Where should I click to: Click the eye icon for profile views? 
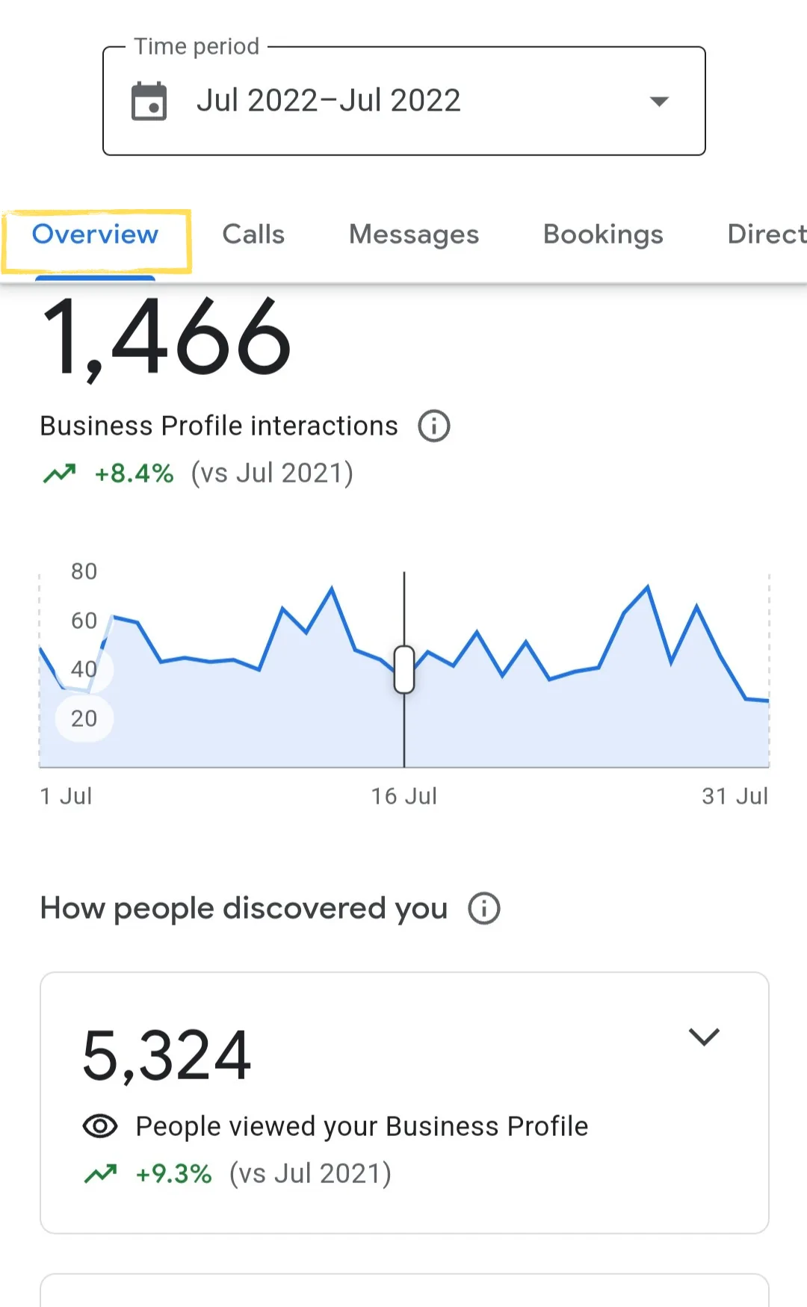point(100,1126)
